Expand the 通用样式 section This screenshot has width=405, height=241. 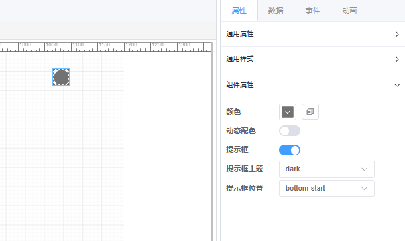click(313, 59)
